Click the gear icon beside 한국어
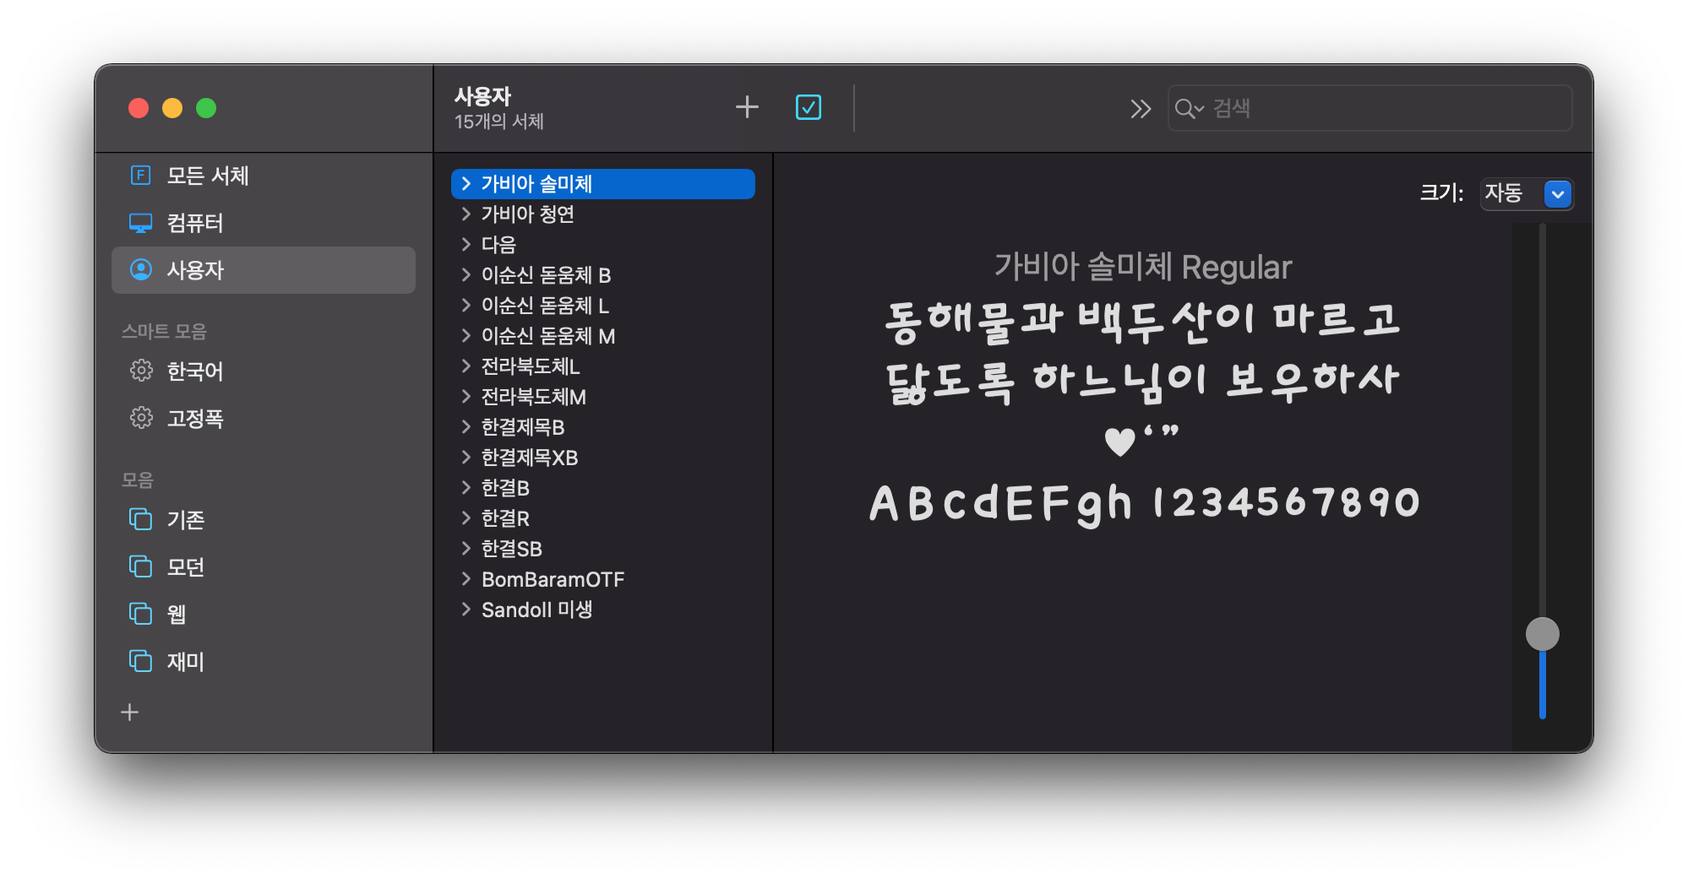 point(141,371)
